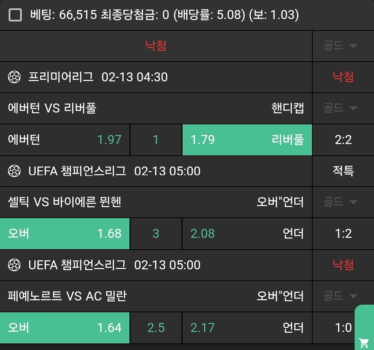The height and width of the screenshot is (350, 374).
Task: Choose 오버 1.68 for 셀틱 match
Action: (x=65, y=234)
